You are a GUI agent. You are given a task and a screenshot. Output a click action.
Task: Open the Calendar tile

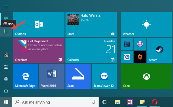91,50
